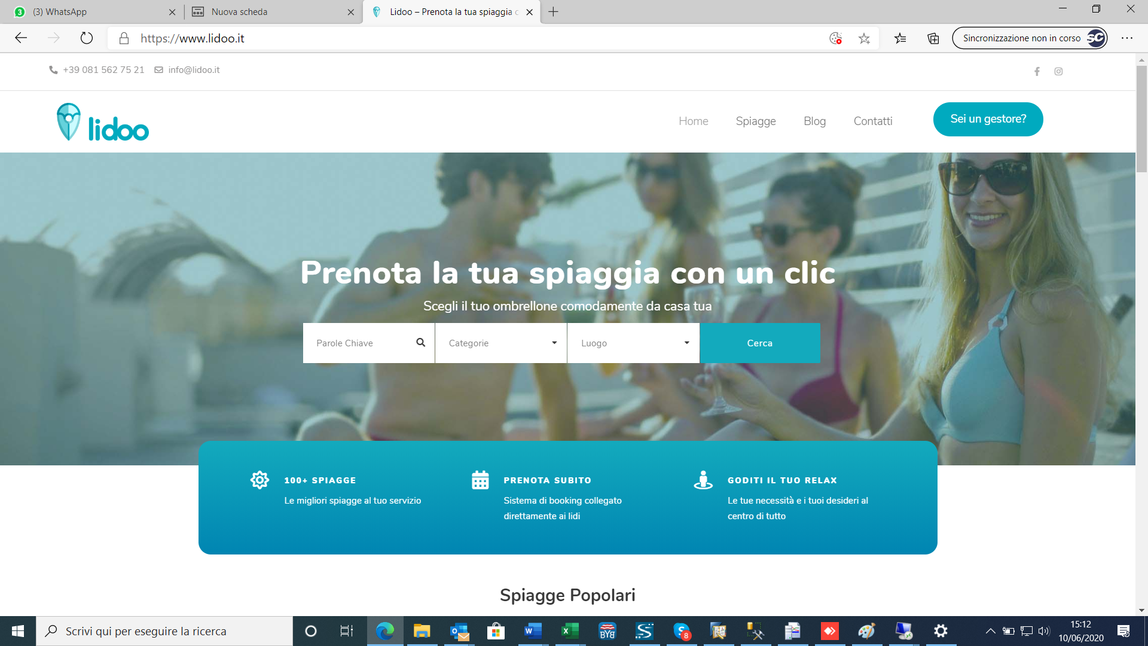Image resolution: width=1148 pixels, height=646 pixels.
Task: Close the WhatsApp tab
Action: (x=172, y=12)
